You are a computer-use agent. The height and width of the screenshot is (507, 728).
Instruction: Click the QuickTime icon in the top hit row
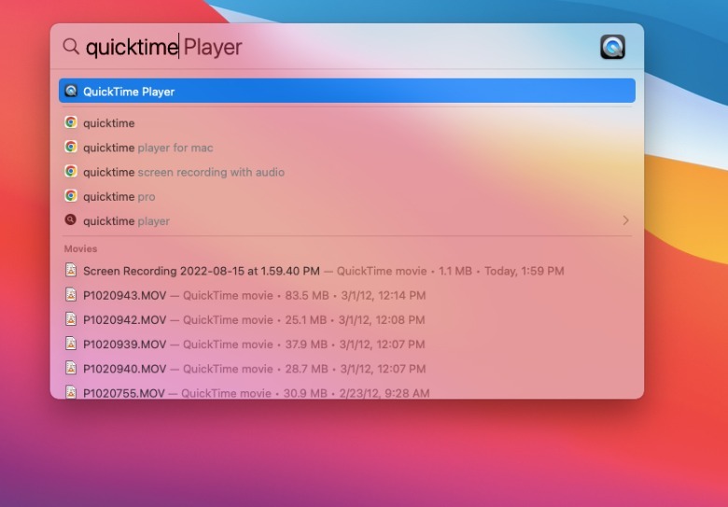(71, 92)
